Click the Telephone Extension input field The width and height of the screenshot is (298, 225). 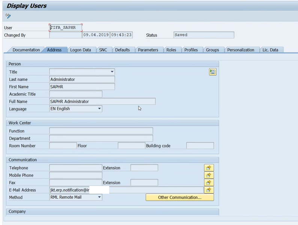(x=144, y=168)
